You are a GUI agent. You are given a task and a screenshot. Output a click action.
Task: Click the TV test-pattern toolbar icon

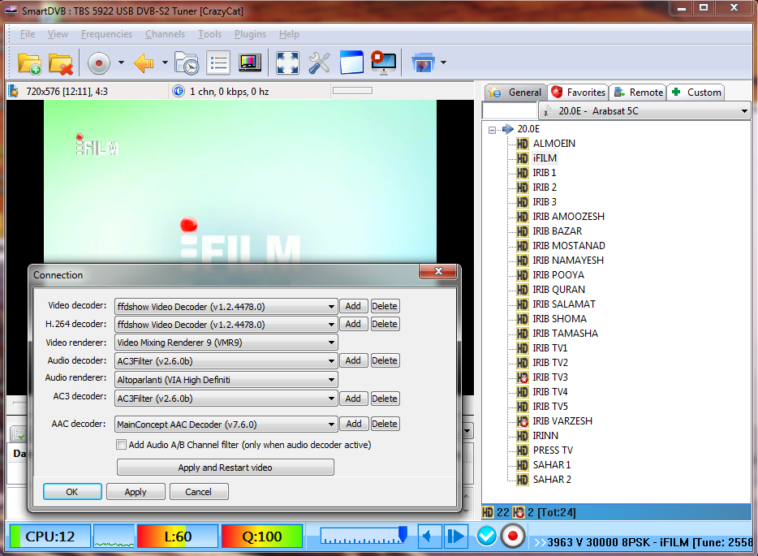pos(250,63)
